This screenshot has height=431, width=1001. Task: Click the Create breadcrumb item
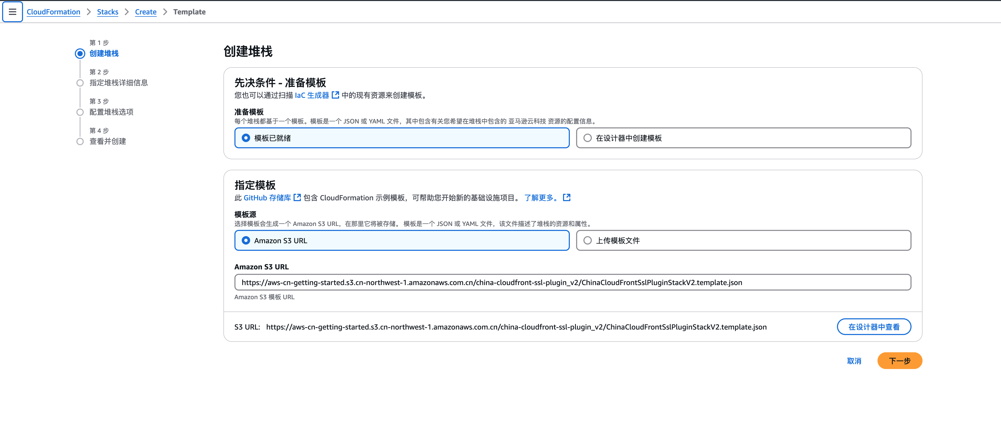coord(145,12)
